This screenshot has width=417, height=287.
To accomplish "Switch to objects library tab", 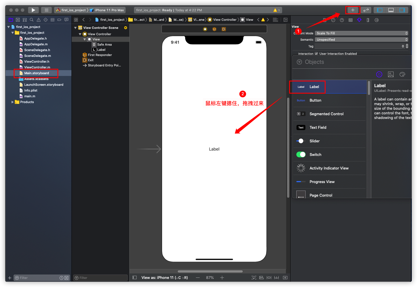I will 379,74.
